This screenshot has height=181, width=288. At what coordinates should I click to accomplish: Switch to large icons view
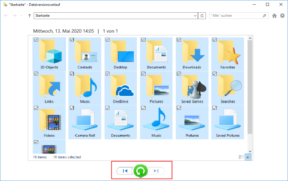(248, 157)
